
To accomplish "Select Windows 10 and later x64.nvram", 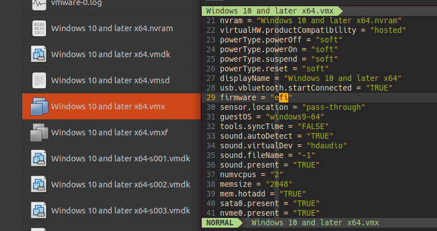I will click(112, 28).
